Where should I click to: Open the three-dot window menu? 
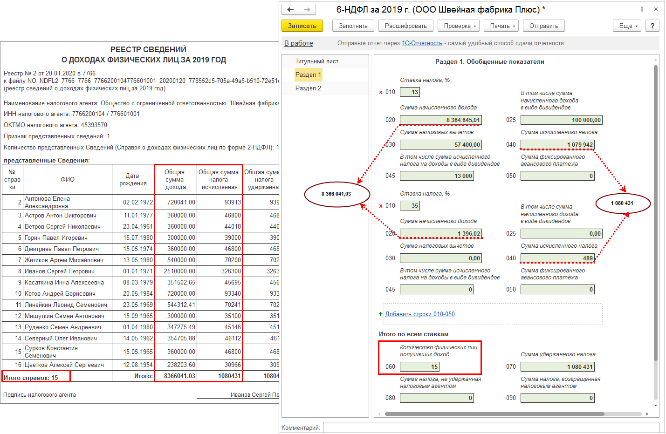[642, 9]
